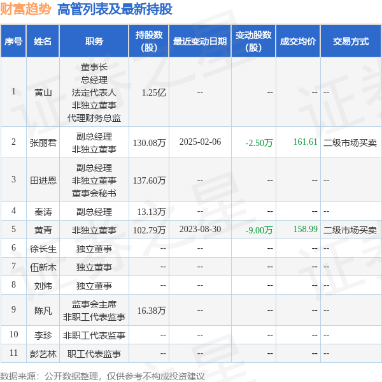The height and width of the screenshot is (382, 382).
Task: Click 秦涛's 副总经理 position
Action: pos(94,212)
